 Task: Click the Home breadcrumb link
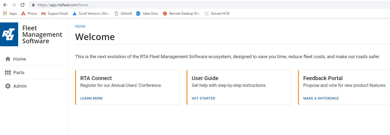coord(80,26)
